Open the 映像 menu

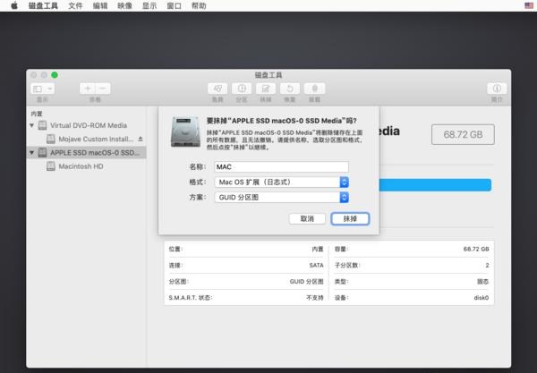pyautogui.click(x=124, y=6)
